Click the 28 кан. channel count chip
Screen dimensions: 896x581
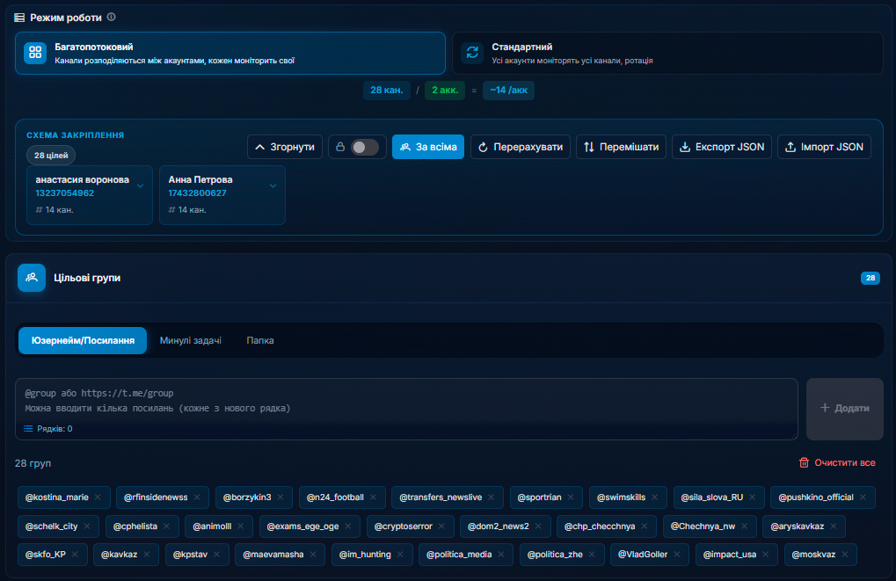tap(387, 91)
